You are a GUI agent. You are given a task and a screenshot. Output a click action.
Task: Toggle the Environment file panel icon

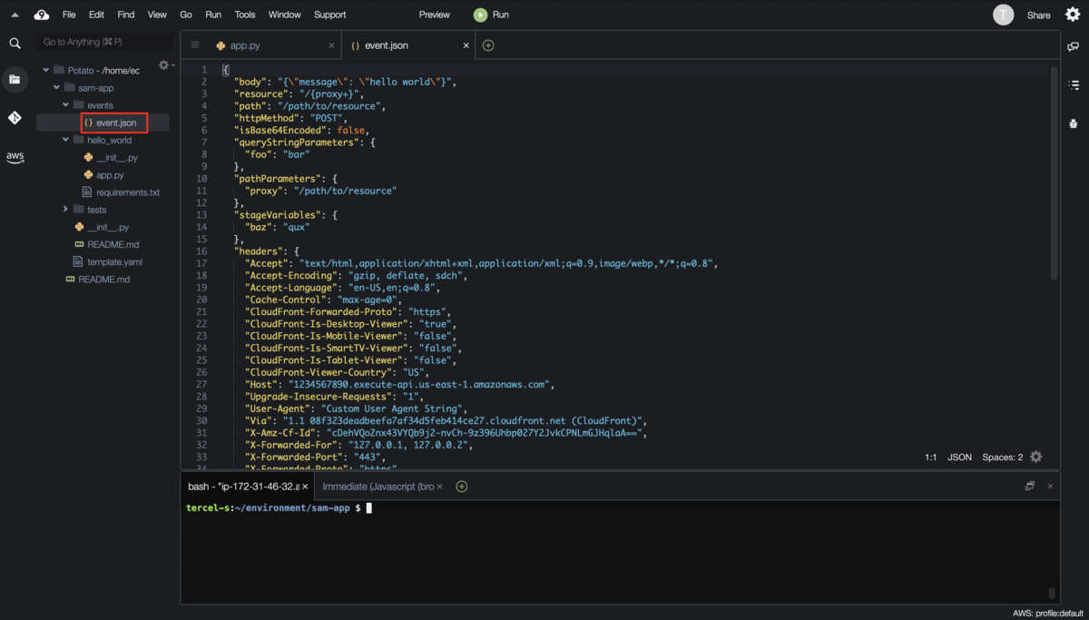[x=15, y=80]
